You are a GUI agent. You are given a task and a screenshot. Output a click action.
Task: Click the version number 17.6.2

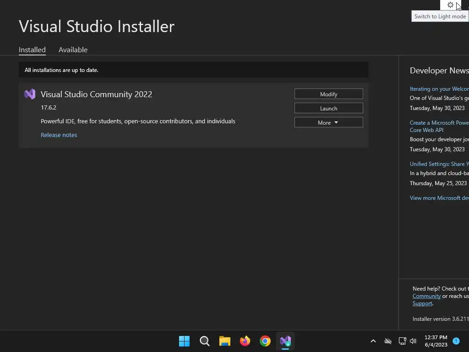pyautogui.click(x=49, y=107)
